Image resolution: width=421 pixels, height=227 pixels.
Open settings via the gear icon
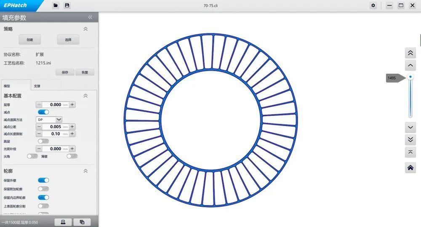click(x=373, y=5)
